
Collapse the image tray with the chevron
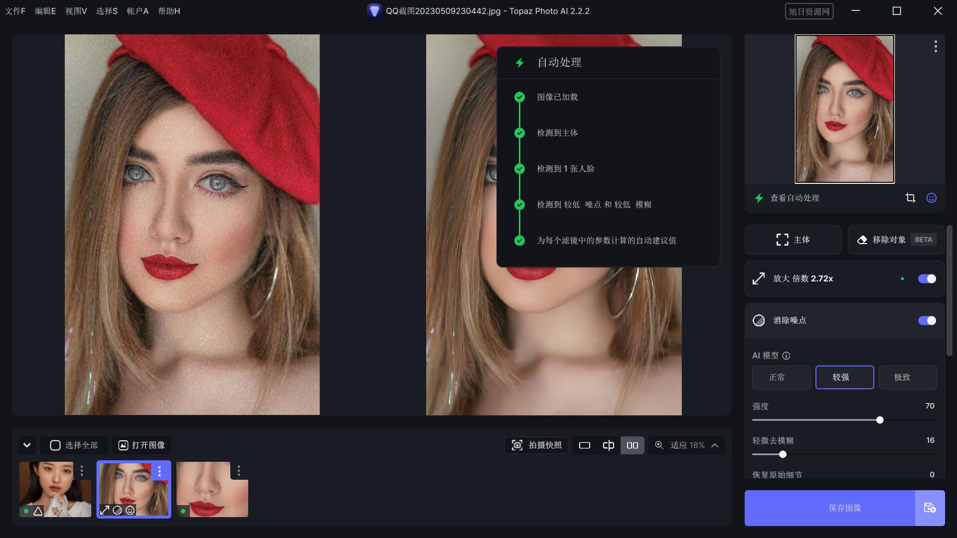[x=27, y=445]
